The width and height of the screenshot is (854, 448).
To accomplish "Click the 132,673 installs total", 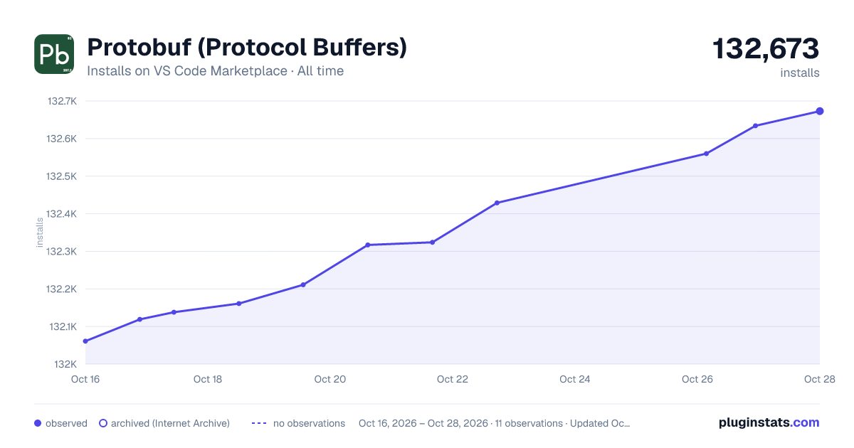I will coord(766,49).
